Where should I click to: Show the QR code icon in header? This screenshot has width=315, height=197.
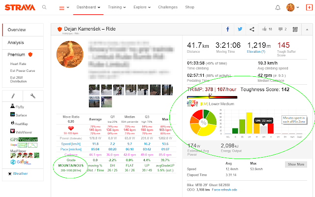295,30
